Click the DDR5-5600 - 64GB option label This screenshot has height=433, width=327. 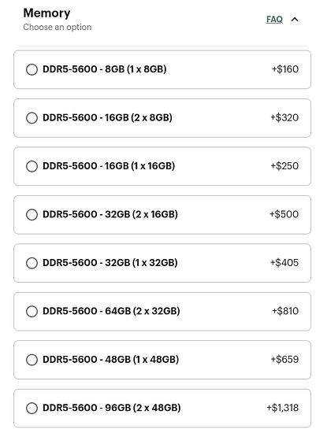[111, 311]
